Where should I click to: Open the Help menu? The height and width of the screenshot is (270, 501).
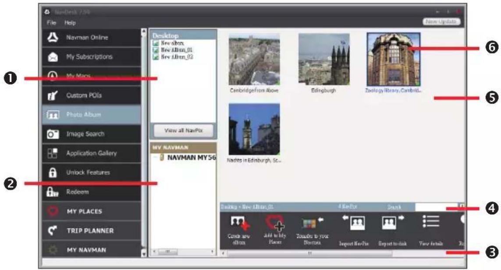click(70, 23)
